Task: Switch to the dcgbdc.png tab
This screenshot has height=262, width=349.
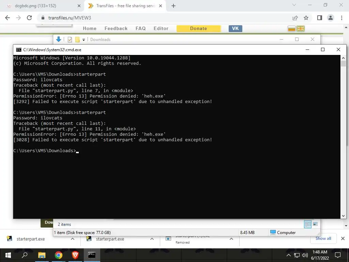Action: (42, 6)
